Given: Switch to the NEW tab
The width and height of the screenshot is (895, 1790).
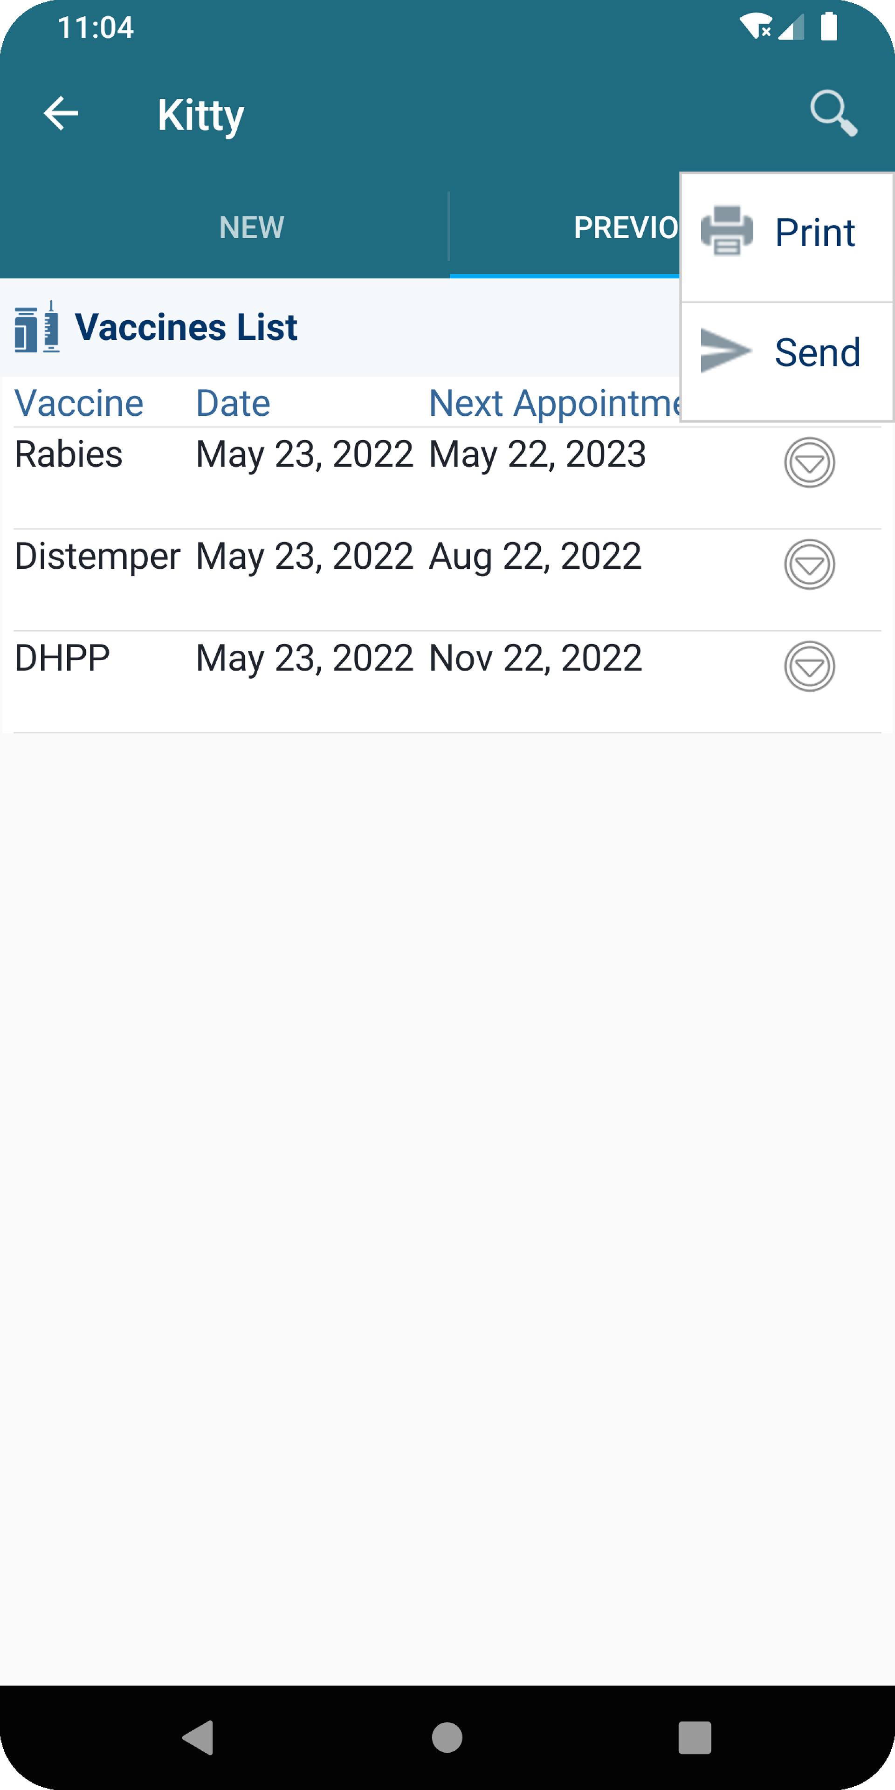Looking at the screenshot, I should click(x=252, y=227).
